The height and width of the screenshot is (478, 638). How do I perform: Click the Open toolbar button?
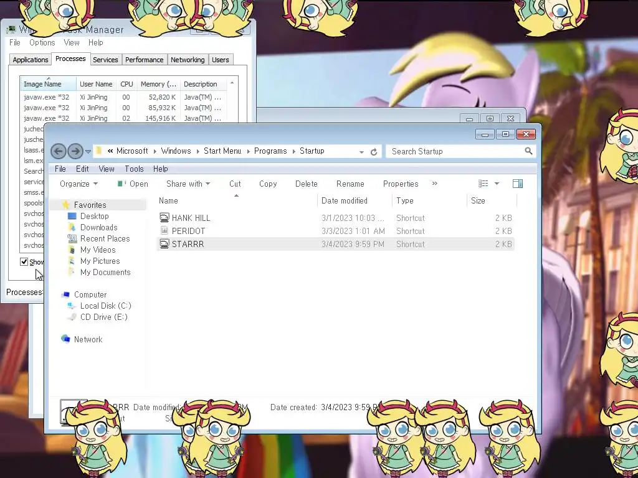[133, 184]
